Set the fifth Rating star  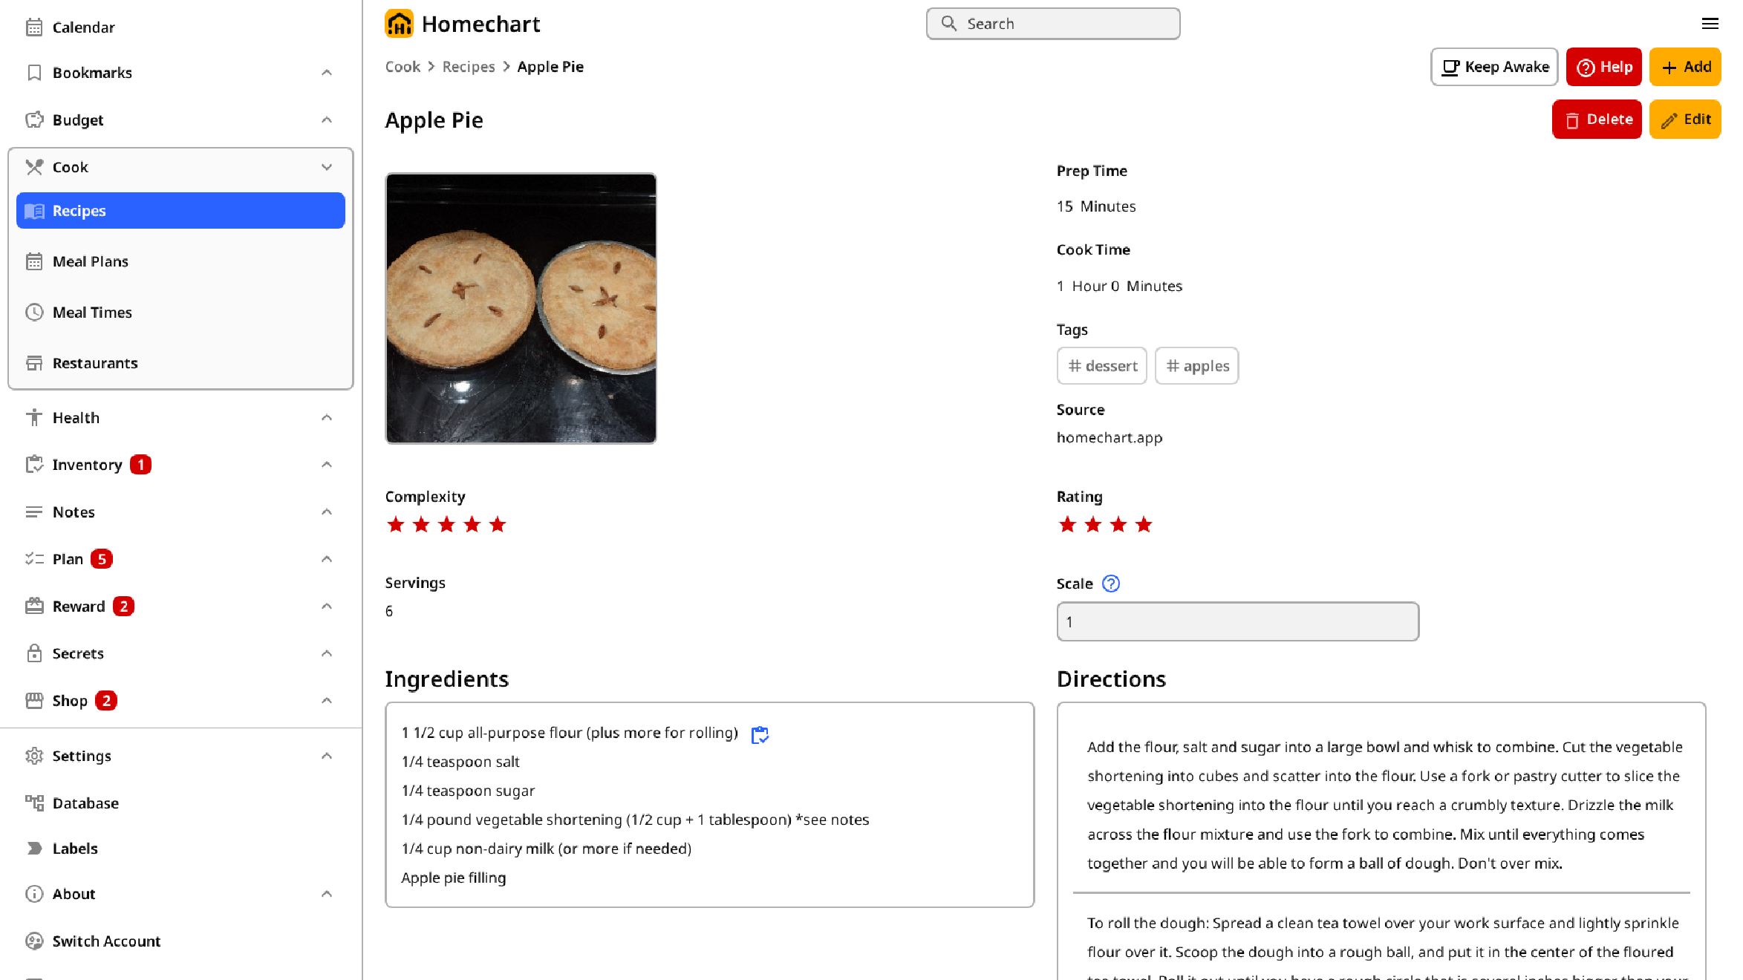[x=1169, y=524]
